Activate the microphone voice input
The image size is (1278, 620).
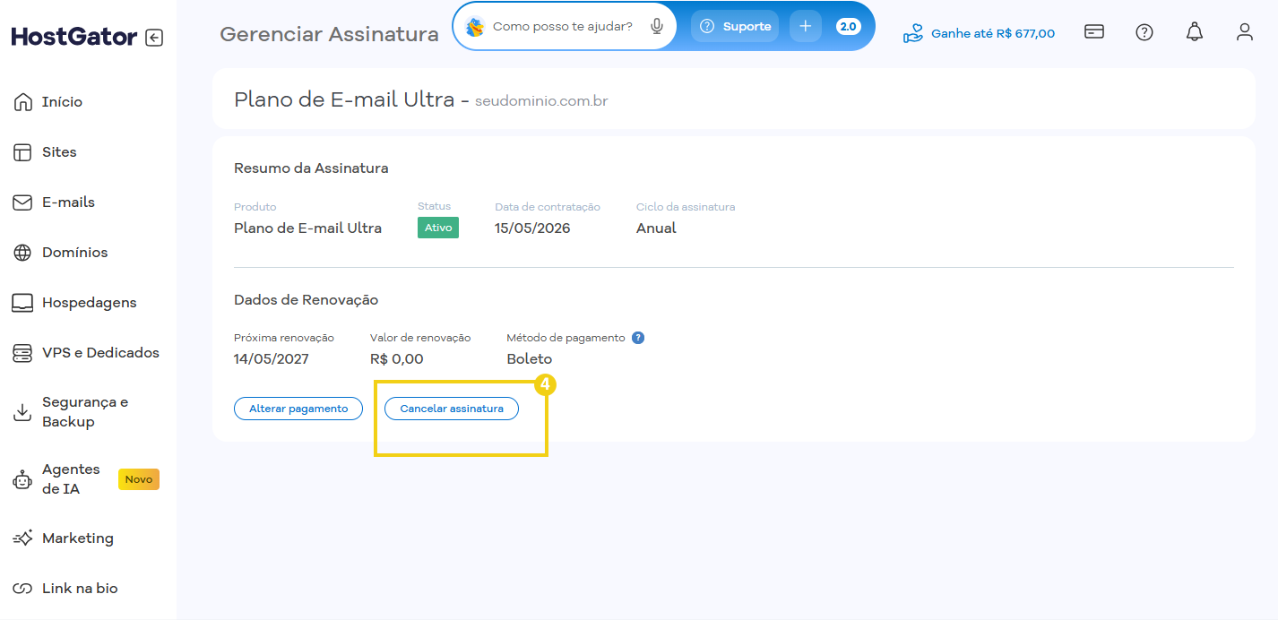coord(657,27)
